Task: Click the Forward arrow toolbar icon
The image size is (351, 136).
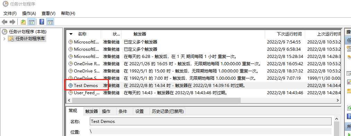Action: (12, 22)
